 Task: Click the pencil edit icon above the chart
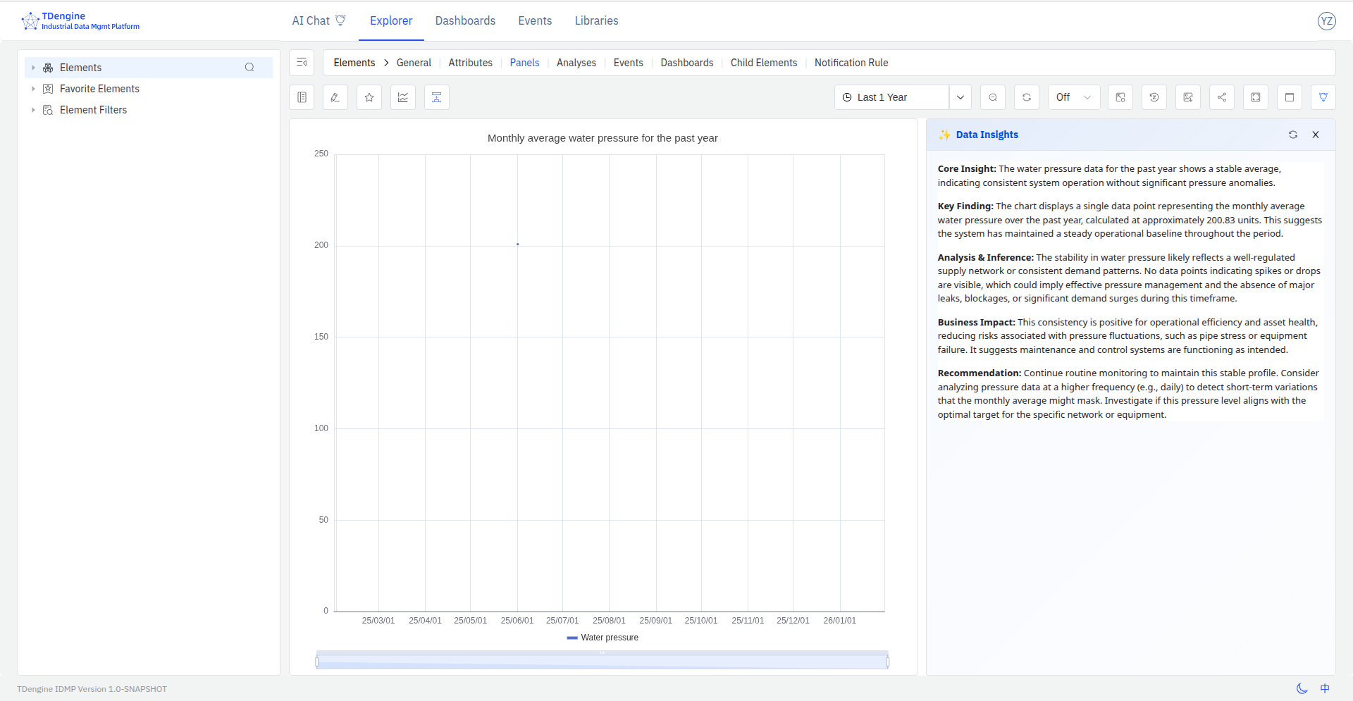(x=335, y=97)
